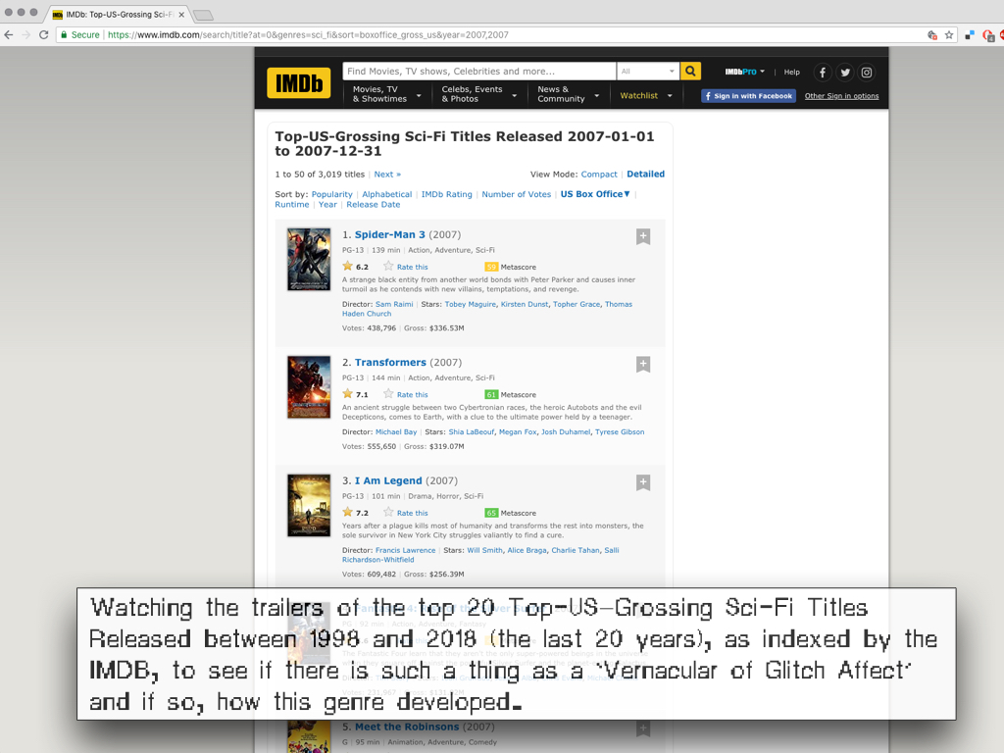Image resolution: width=1004 pixels, height=753 pixels.
Task: Open IMDb Twitter page icon
Action: 844,73
